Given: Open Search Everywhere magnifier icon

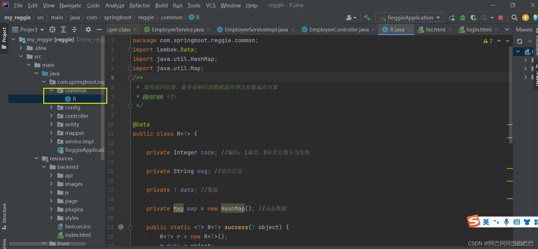Looking at the screenshot, I should 515,18.
